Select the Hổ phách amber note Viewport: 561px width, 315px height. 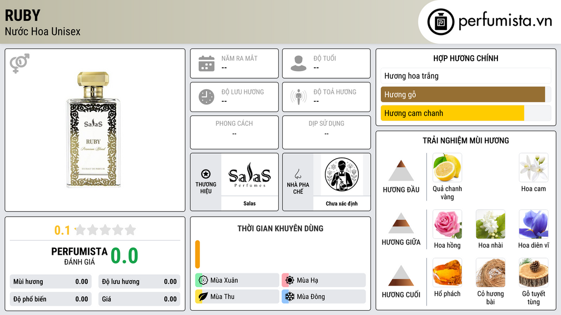pos(447,273)
